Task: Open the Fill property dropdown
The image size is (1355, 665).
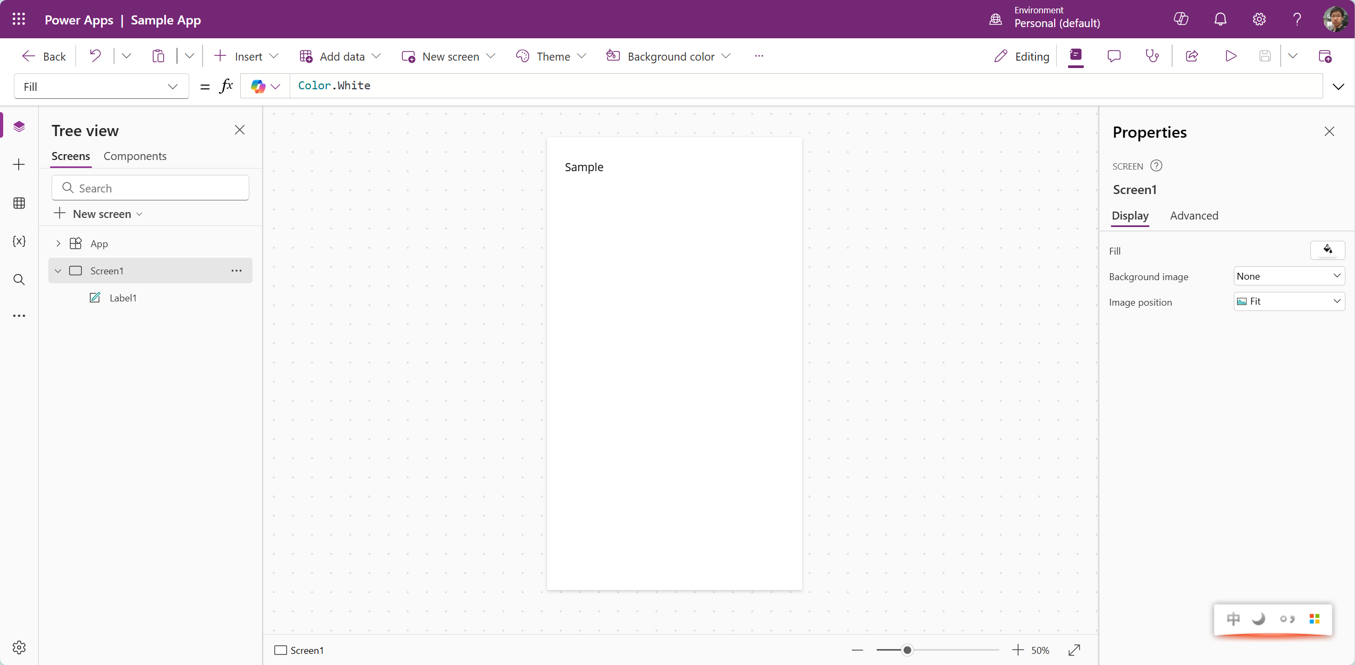Action: [101, 87]
